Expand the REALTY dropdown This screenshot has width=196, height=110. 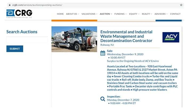click(x=147, y=14)
